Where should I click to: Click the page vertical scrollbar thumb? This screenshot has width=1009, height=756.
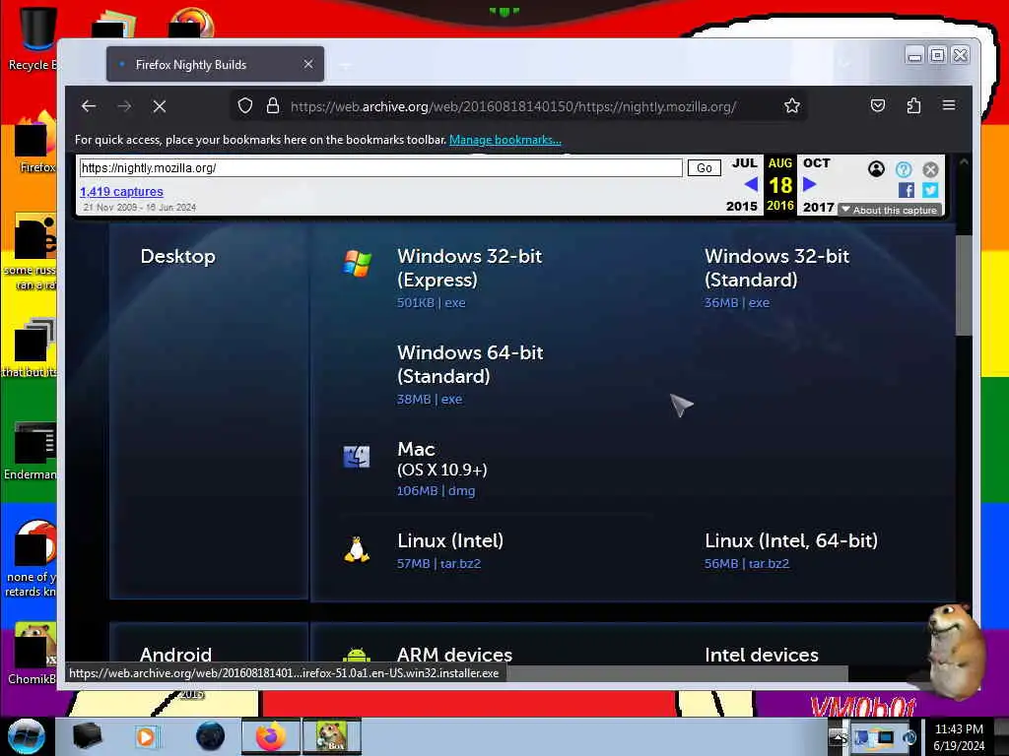pyautogui.click(x=964, y=284)
